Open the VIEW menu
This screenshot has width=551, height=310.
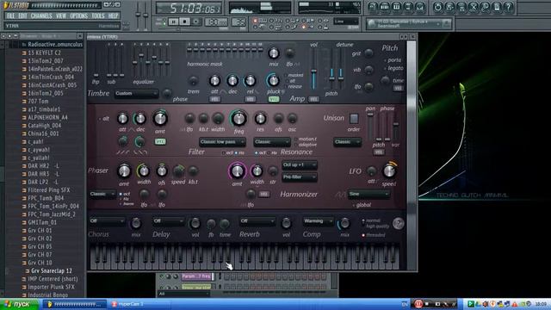(x=61, y=15)
